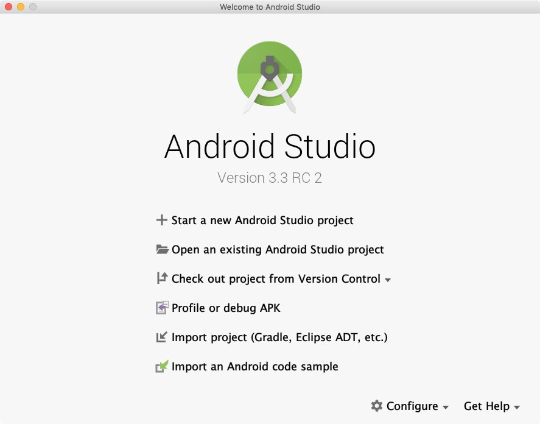
Task: Open an existing Android Studio project
Action: pyautogui.click(x=278, y=249)
